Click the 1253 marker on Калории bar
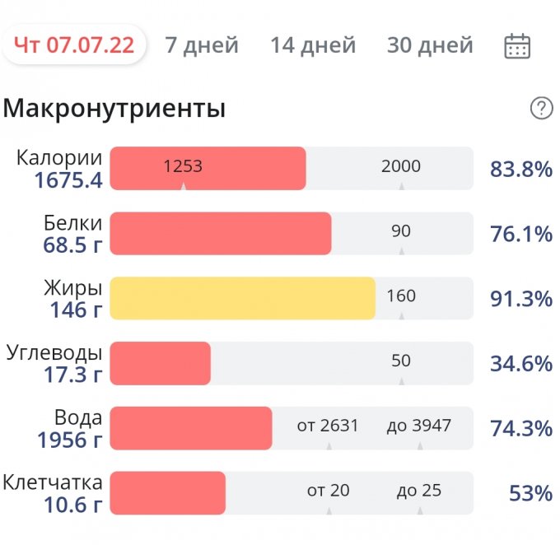 coord(183,166)
